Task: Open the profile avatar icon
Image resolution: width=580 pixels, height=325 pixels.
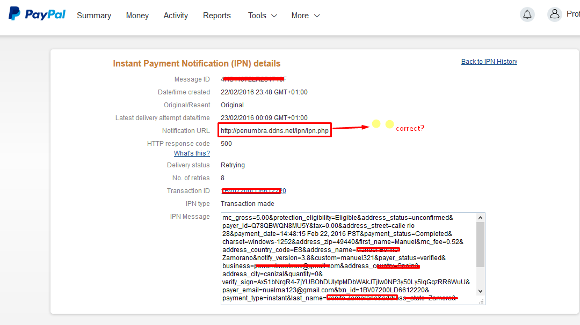Action: [554, 14]
